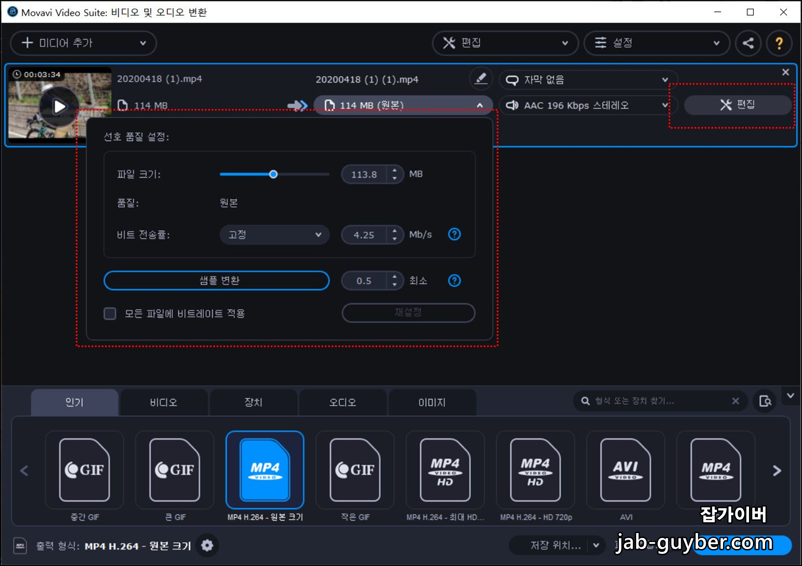
Task: Click the blue double-arrow convert indicator
Action: (298, 106)
